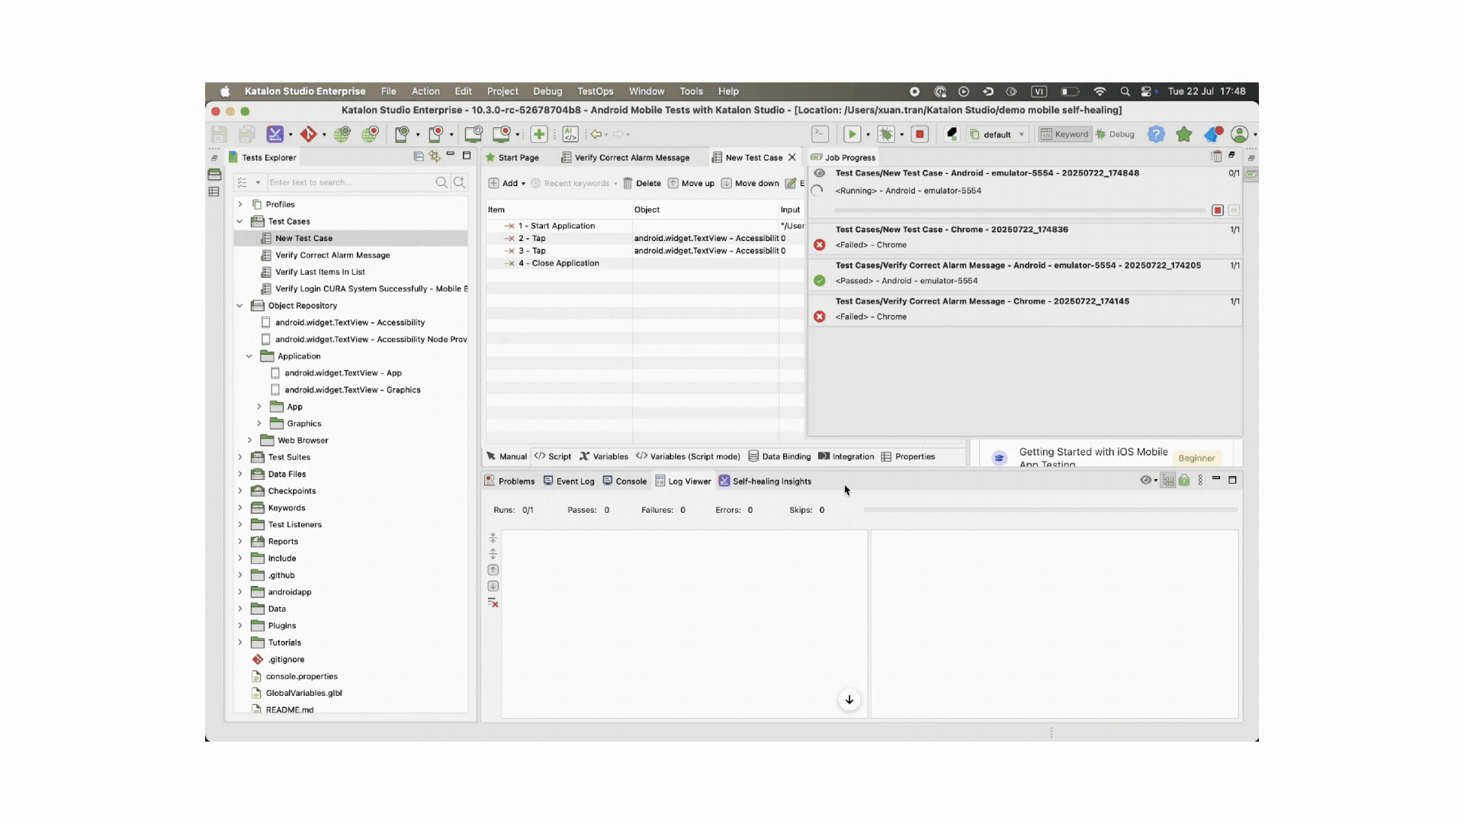This screenshot has width=1464, height=824.
Task: Open Getting Started with iOS Mobile link
Action: click(1093, 457)
